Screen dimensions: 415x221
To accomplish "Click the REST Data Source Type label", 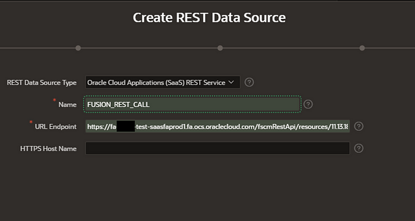I will tap(42, 83).
